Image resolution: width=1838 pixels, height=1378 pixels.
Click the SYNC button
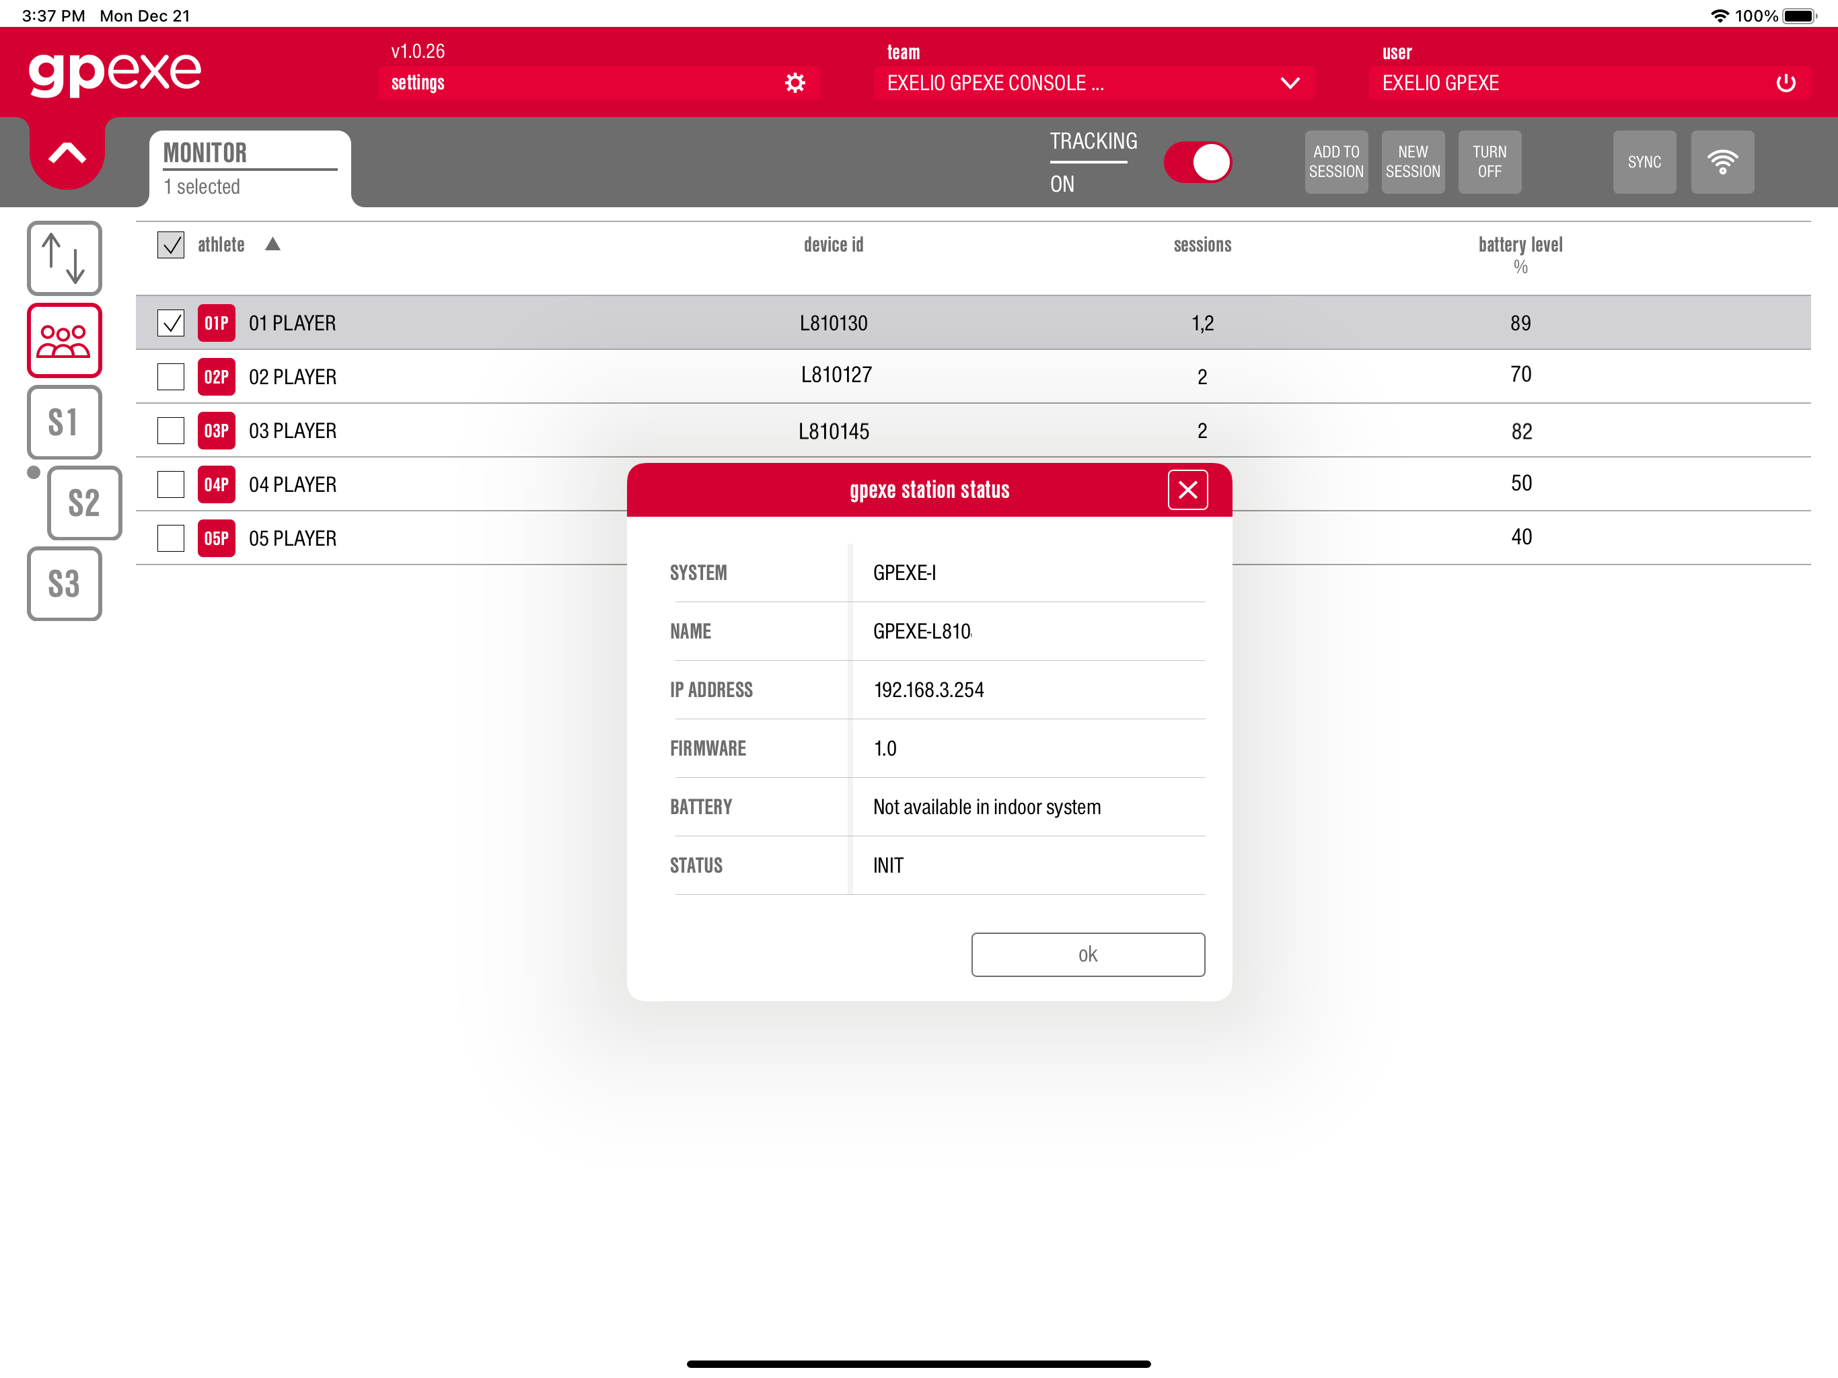tap(1644, 162)
